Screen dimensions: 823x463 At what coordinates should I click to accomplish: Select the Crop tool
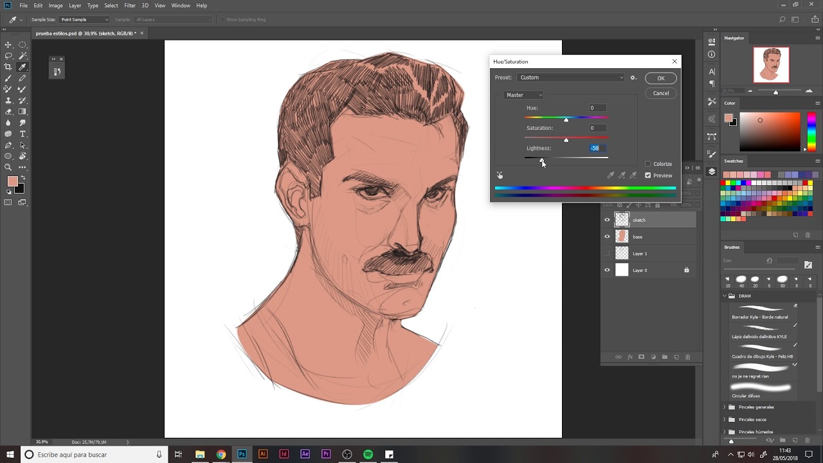(8, 67)
